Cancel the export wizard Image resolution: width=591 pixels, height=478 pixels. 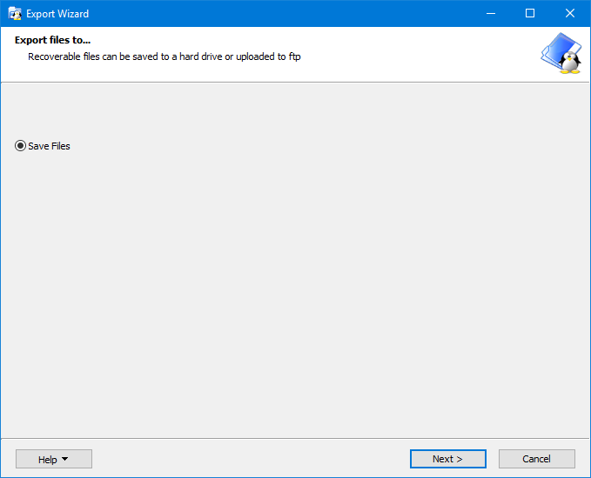pyautogui.click(x=537, y=459)
